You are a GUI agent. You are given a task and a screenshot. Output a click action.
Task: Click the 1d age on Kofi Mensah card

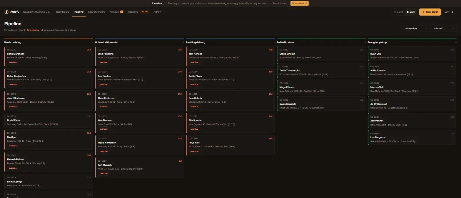[x=180, y=161]
